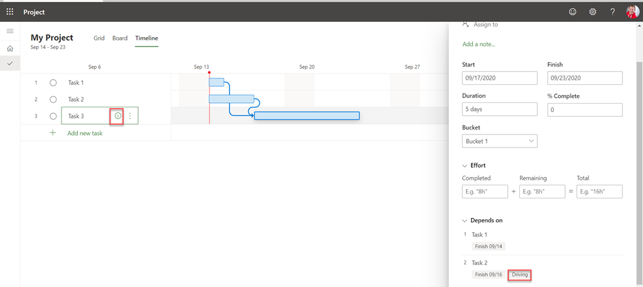Go to Home in the sidebar
This screenshot has height=287, width=643.
(x=10, y=48)
